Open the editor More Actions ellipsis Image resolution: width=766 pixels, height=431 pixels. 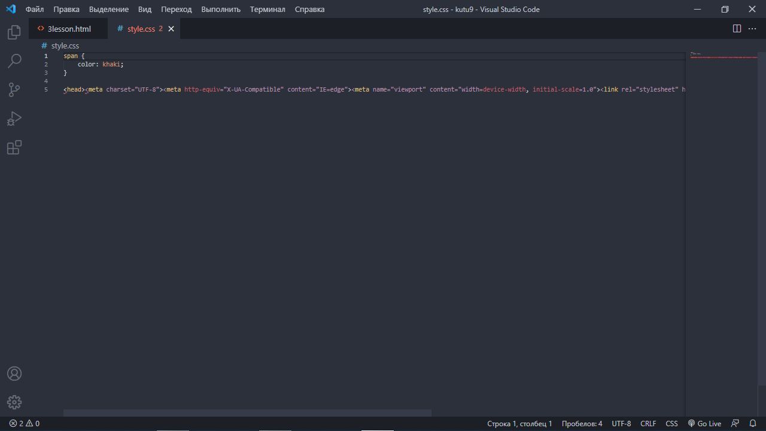(753, 29)
